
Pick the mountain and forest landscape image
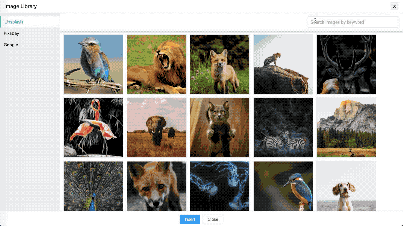point(346,127)
